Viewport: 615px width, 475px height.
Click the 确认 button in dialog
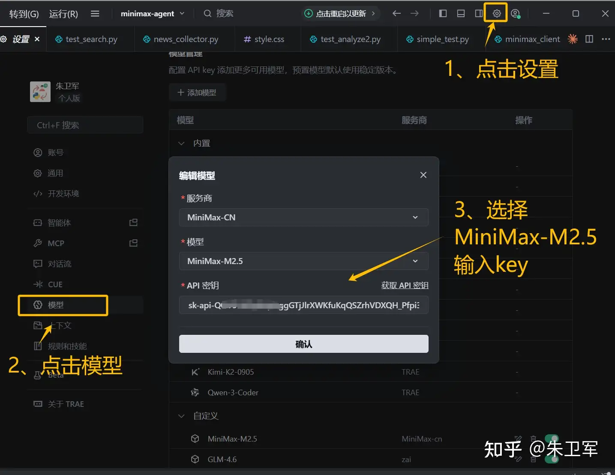coord(303,344)
